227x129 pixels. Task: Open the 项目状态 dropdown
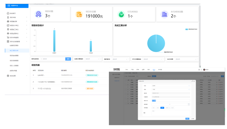(x=120, y=59)
